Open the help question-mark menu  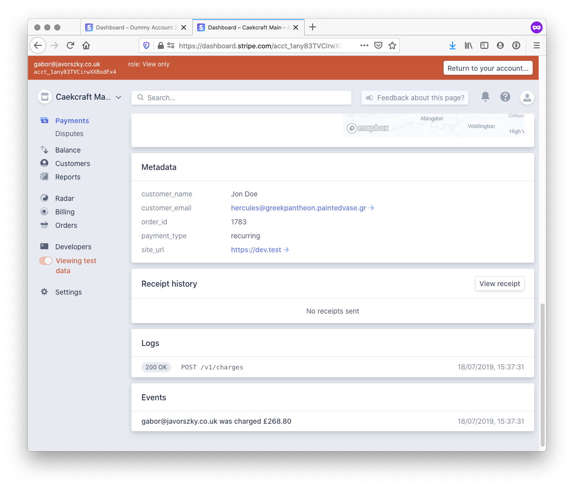505,97
